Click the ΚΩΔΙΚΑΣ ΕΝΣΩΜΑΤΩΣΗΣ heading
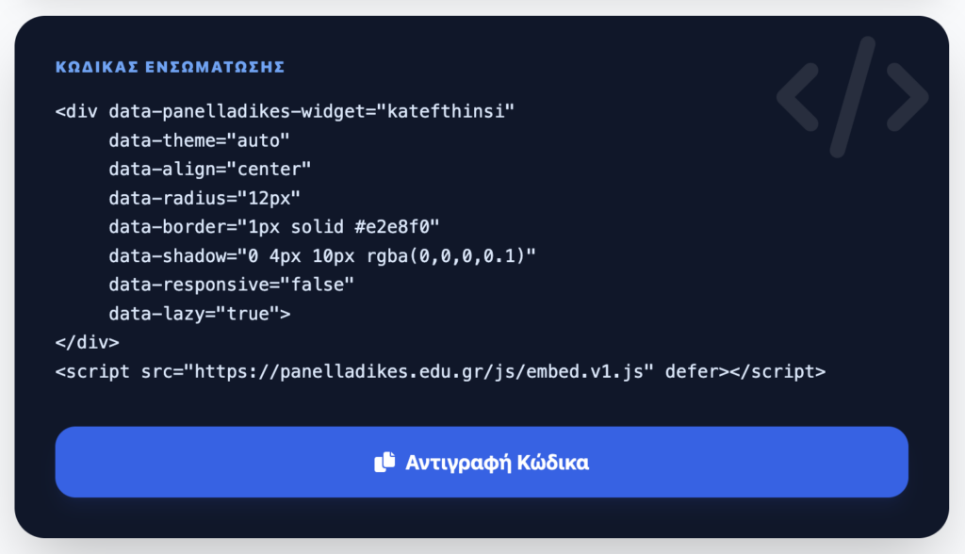965x554 pixels. pos(170,67)
